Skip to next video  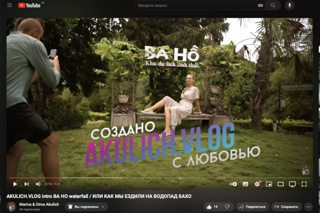click(x=27, y=184)
